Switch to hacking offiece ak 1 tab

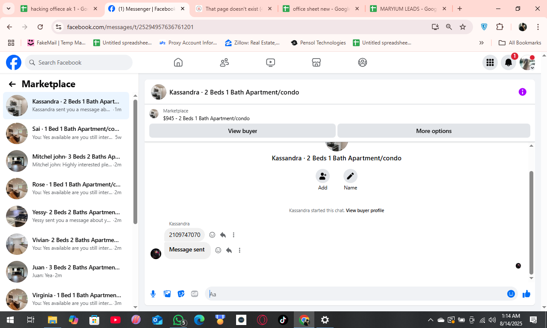60,9
